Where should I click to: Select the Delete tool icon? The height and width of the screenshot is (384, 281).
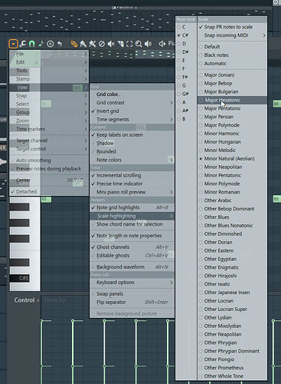click(102, 44)
